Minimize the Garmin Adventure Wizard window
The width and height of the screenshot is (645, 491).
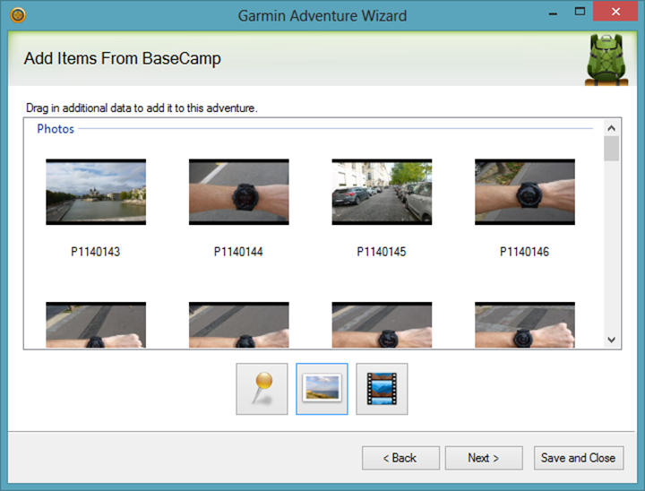click(553, 13)
